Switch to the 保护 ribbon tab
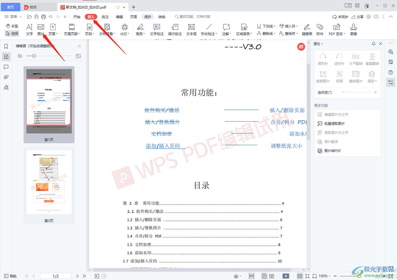This screenshot has width=397, height=280. (x=148, y=17)
